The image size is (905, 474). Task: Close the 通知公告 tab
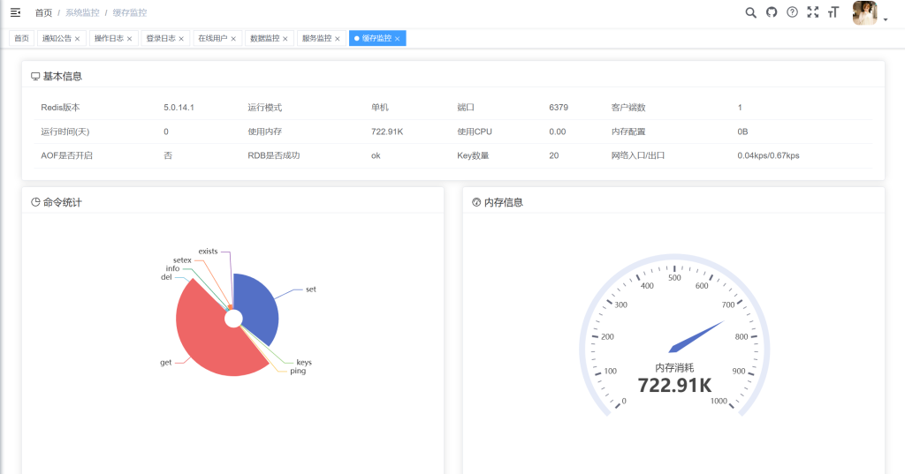(x=78, y=39)
